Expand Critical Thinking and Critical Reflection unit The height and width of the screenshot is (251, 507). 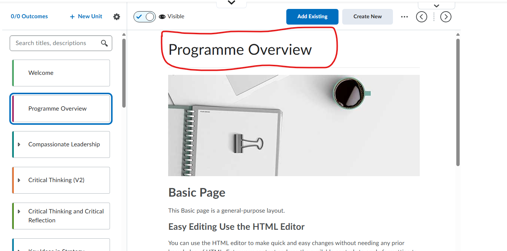coord(19,212)
